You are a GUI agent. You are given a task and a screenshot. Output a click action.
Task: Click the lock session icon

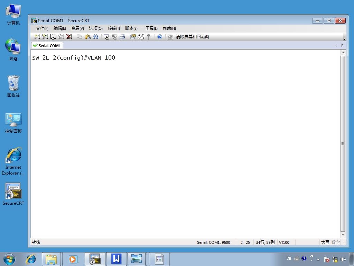point(170,37)
